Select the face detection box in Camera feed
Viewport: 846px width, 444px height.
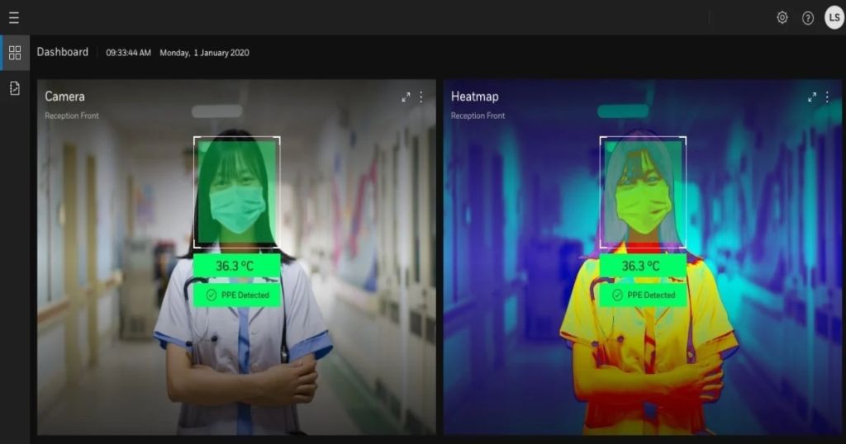point(236,192)
